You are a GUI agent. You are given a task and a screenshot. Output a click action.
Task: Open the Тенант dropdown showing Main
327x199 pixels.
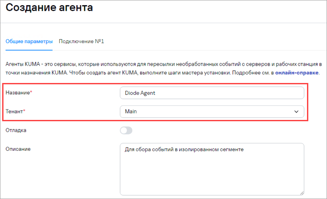[212, 112]
